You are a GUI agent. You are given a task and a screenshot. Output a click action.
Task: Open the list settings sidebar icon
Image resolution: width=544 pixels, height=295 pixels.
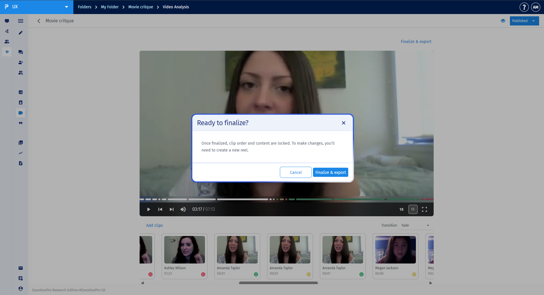click(21, 278)
